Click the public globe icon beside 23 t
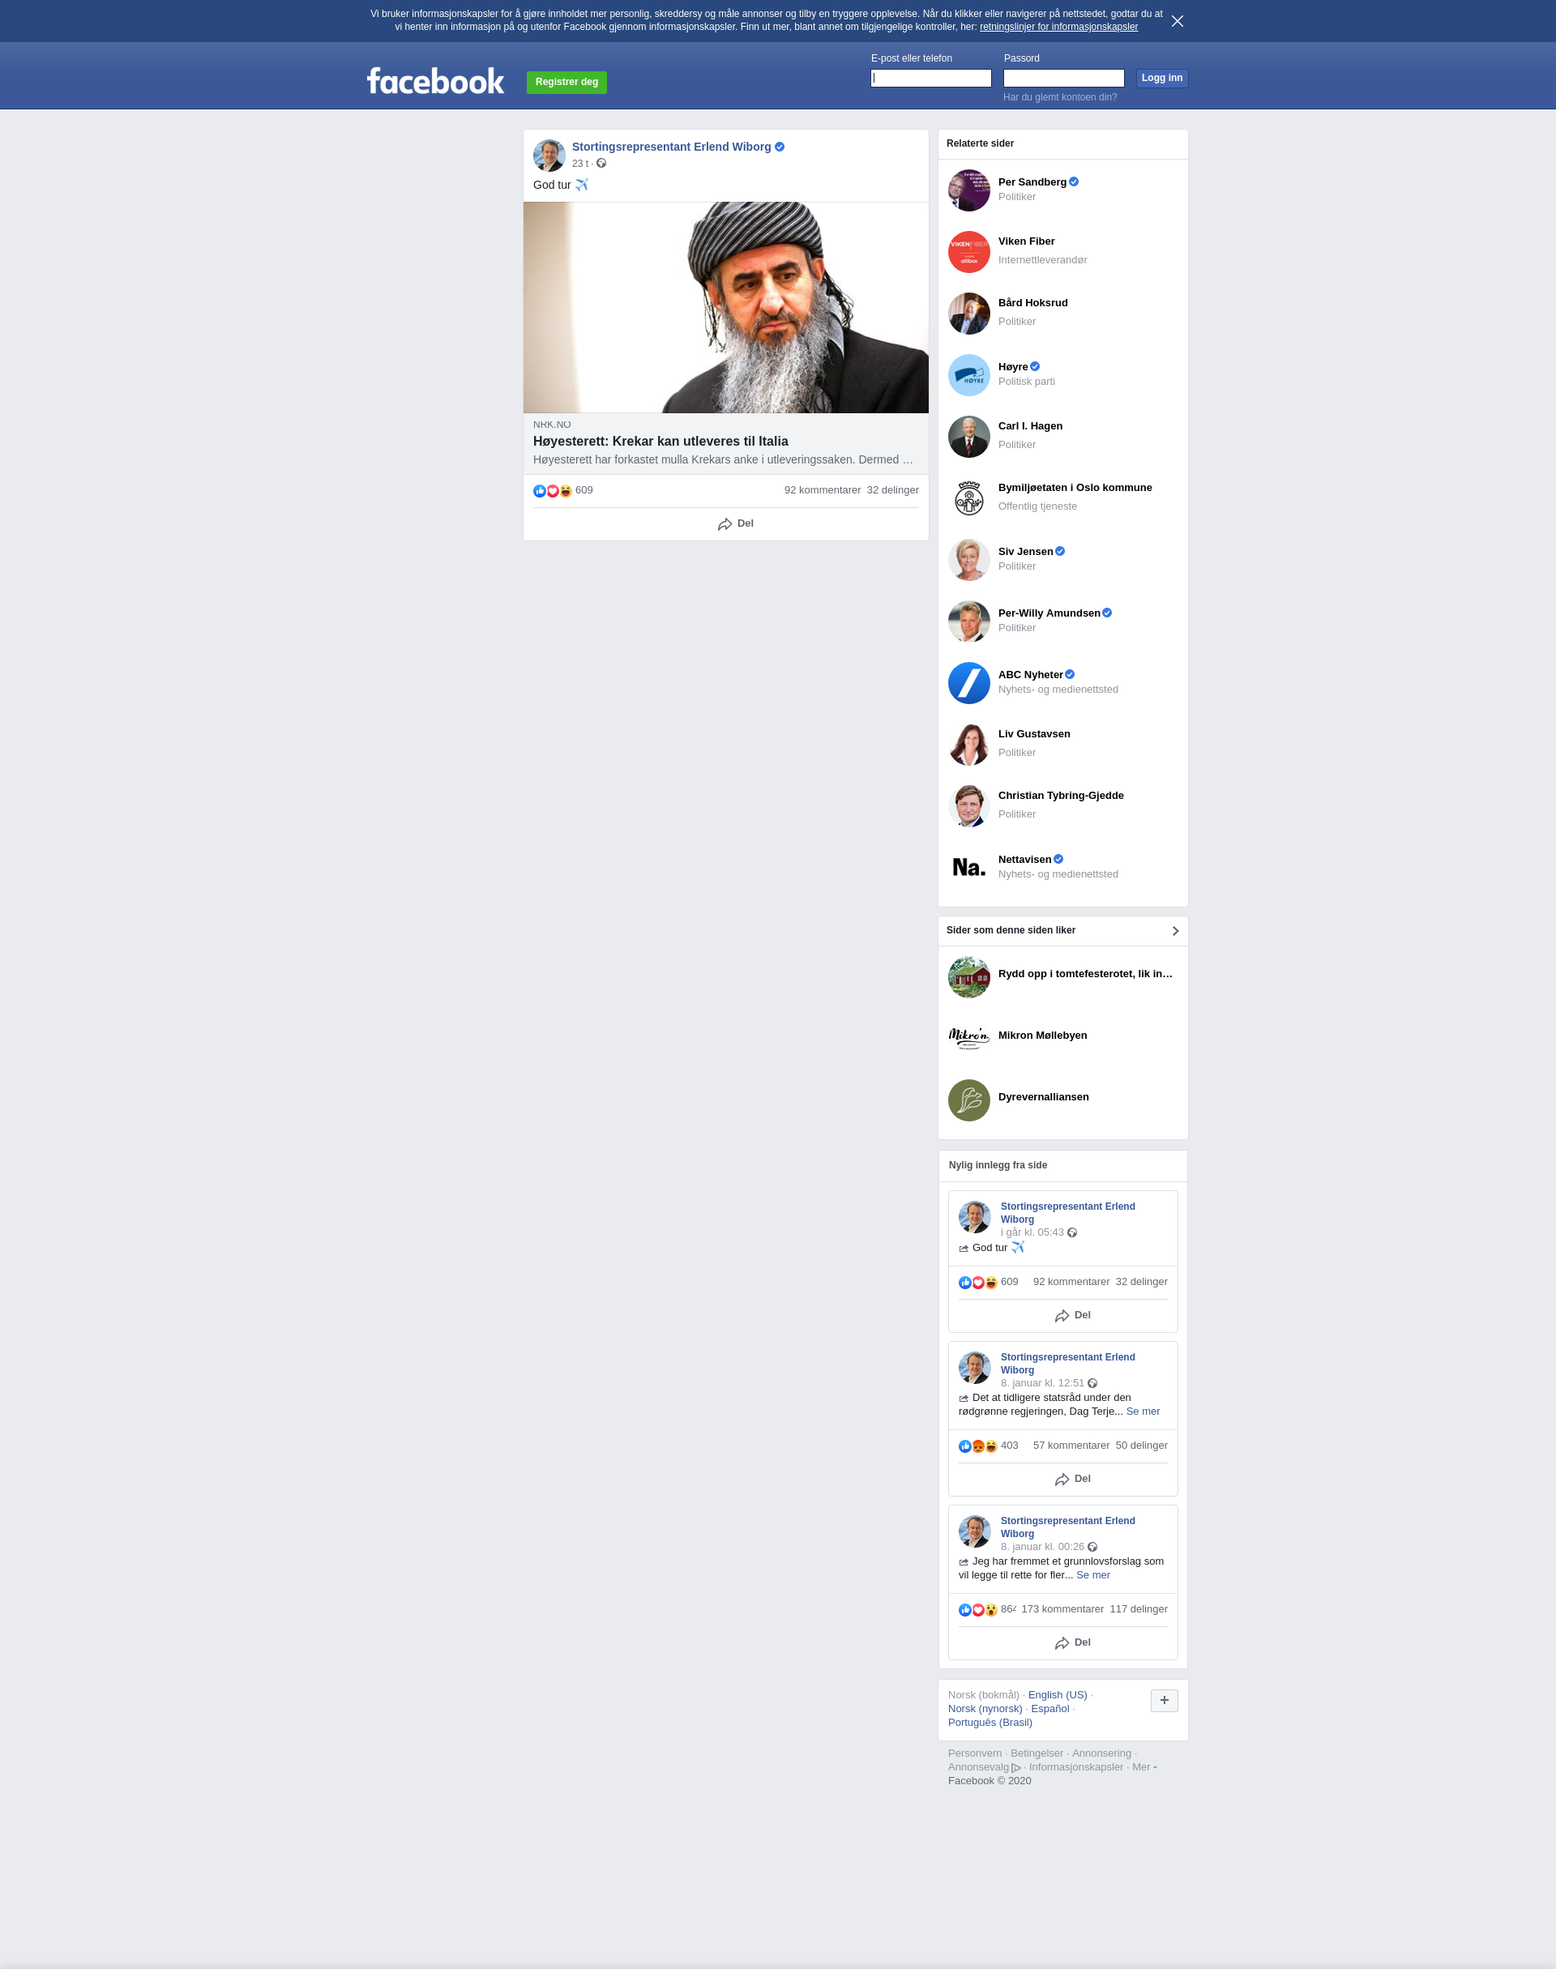Image resolution: width=1556 pixels, height=1969 pixels. (x=601, y=164)
